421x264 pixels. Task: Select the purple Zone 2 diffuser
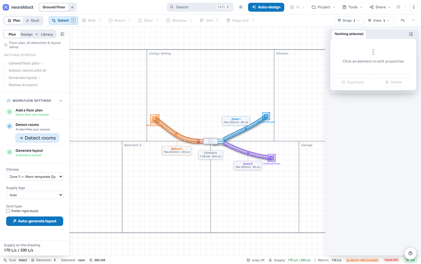point(272,158)
